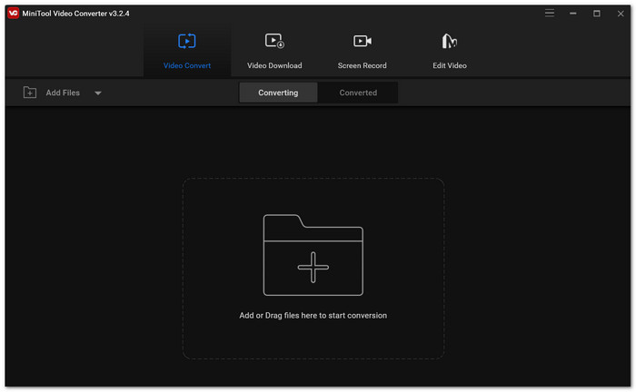The height and width of the screenshot is (392, 636).
Task: Maximize the MiniTool window
Action: pyautogui.click(x=597, y=14)
